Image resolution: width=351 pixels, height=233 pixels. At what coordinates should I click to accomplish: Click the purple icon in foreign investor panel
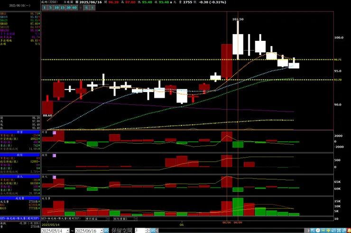54,133
